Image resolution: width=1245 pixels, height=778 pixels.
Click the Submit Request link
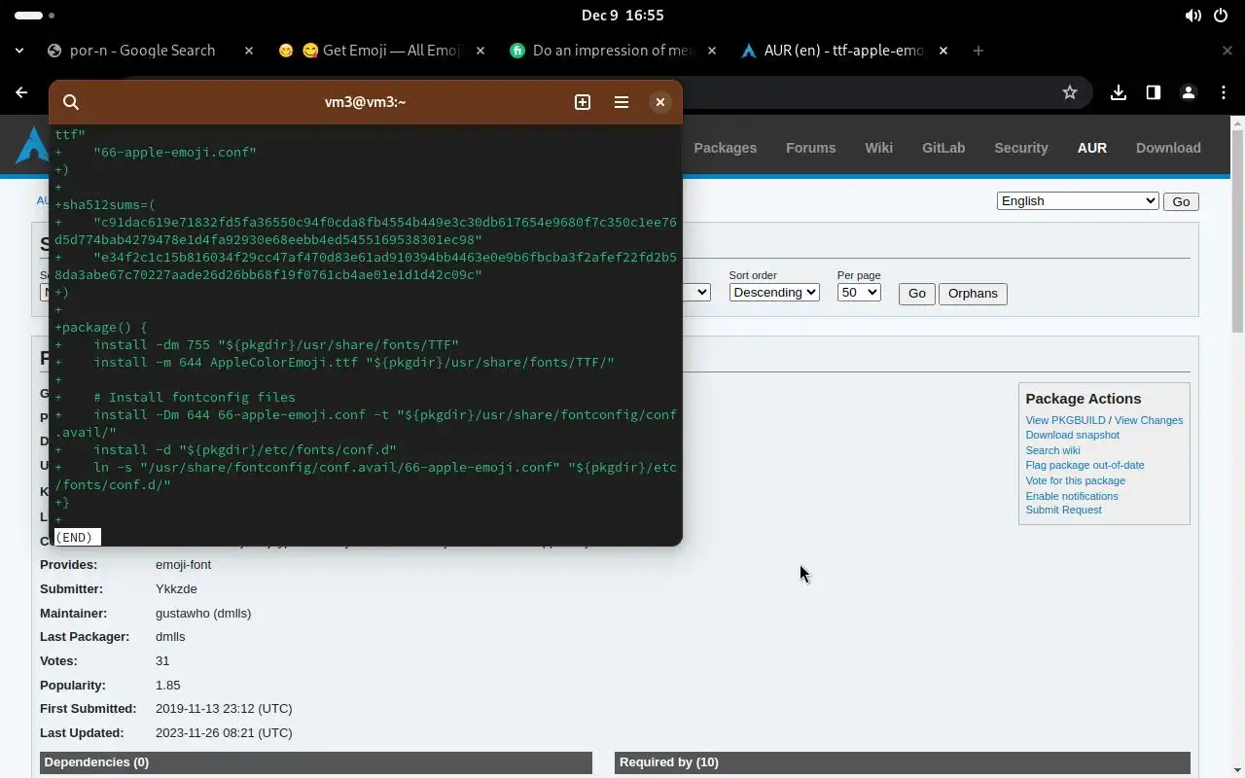[1063, 510]
